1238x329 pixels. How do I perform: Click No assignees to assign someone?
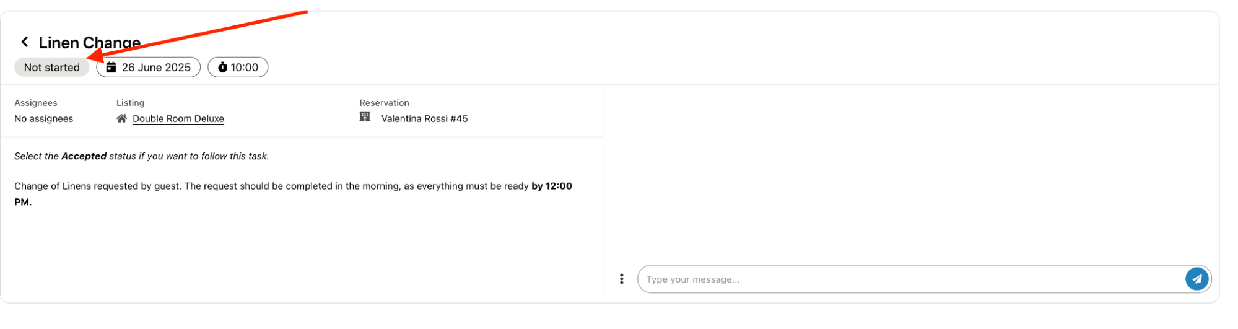click(44, 119)
